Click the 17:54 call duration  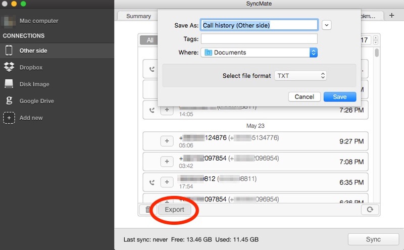click(x=186, y=186)
